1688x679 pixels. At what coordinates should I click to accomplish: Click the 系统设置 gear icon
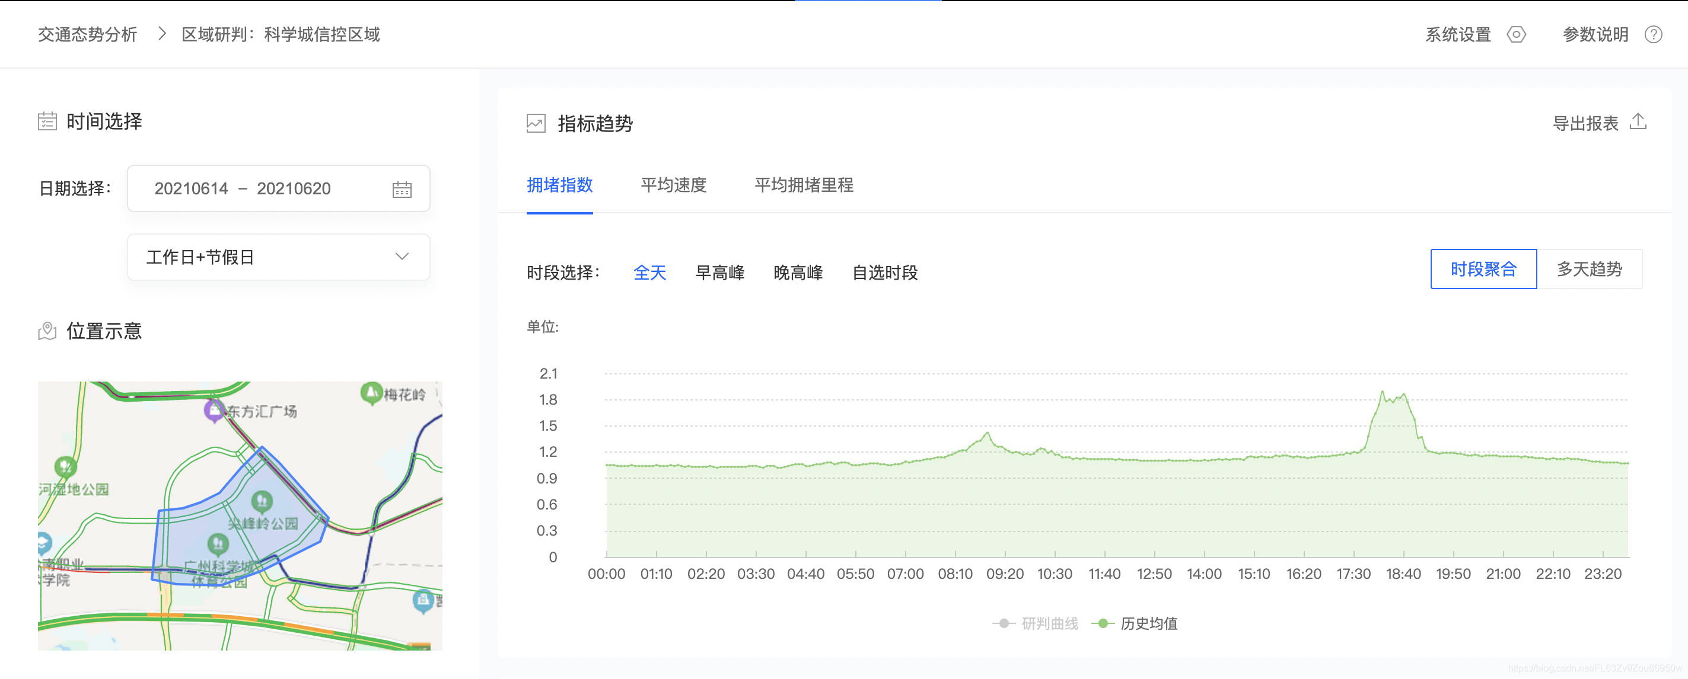1517,35
